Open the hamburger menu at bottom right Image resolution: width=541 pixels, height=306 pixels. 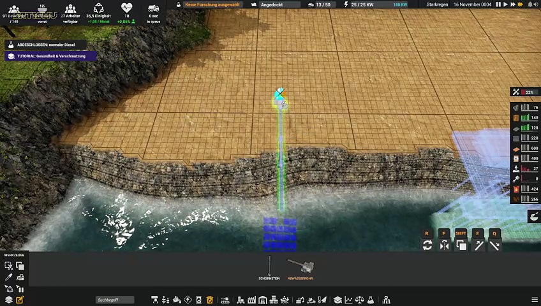point(535,300)
